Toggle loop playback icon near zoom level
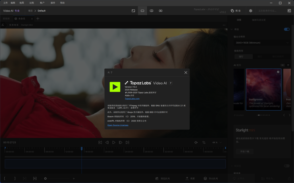The image size is (294, 183). (204, 142)
